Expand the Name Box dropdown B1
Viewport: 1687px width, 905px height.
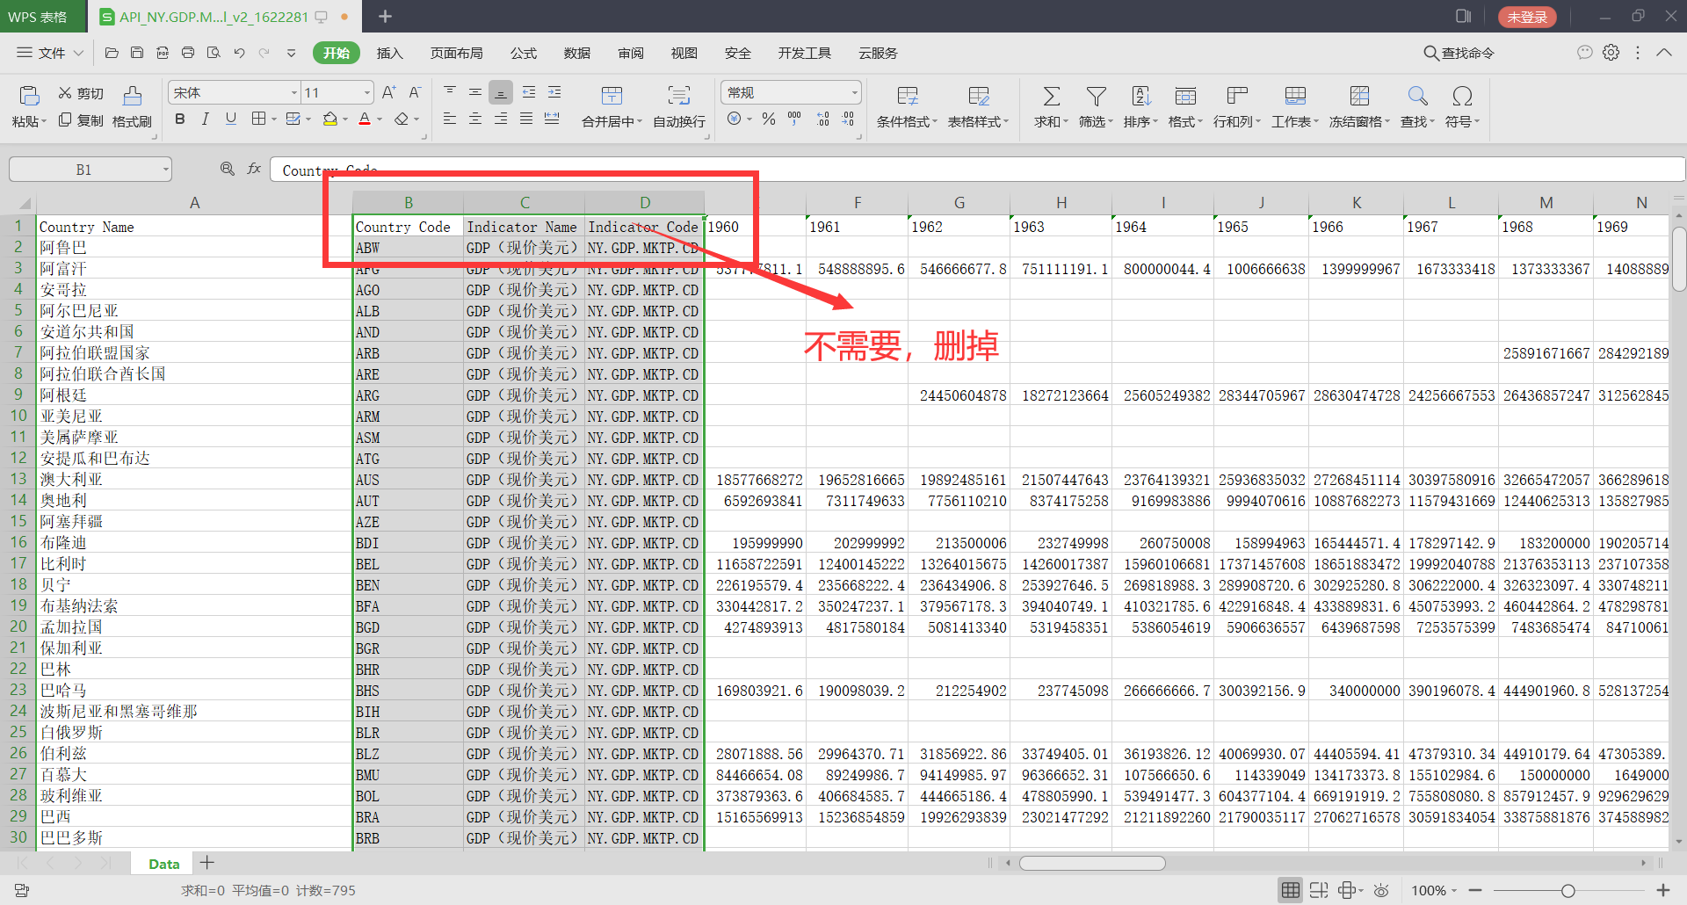click(165, 170)
